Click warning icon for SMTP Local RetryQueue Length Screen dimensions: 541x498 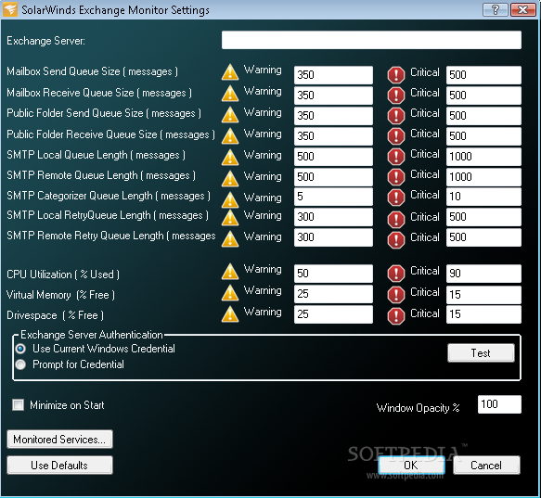click(230, 218)
